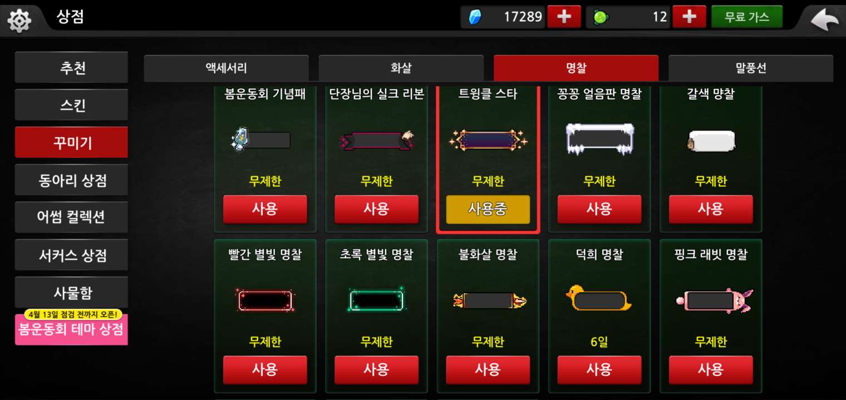Select the 꽁꽁 얼음판 명찰 ice nameplate image
The image size is (846, 400).
tap(599, 138)
